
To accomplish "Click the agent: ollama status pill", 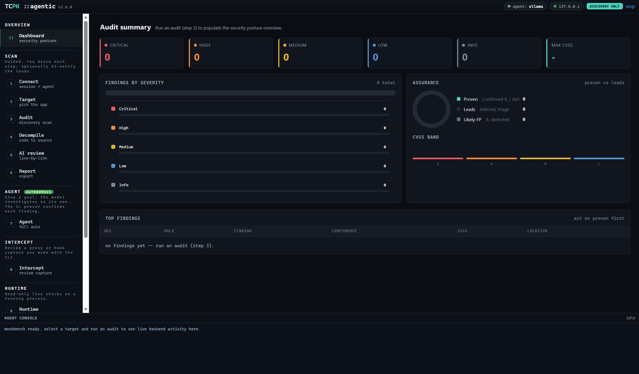I will tap(525, 6).
